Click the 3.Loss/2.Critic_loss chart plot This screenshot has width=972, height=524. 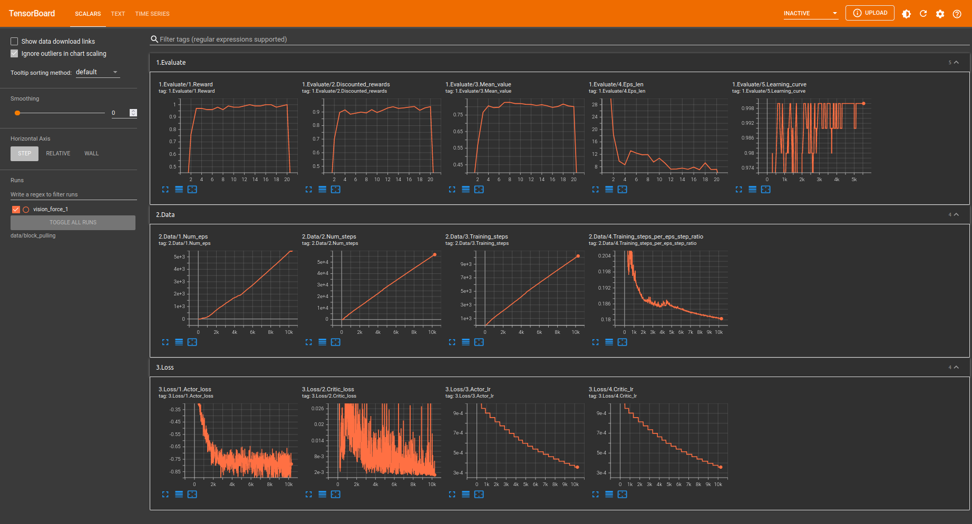384,440
